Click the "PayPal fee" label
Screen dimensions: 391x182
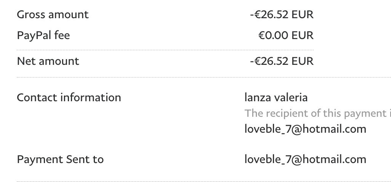pyautogui.click(x=43, y=36)
